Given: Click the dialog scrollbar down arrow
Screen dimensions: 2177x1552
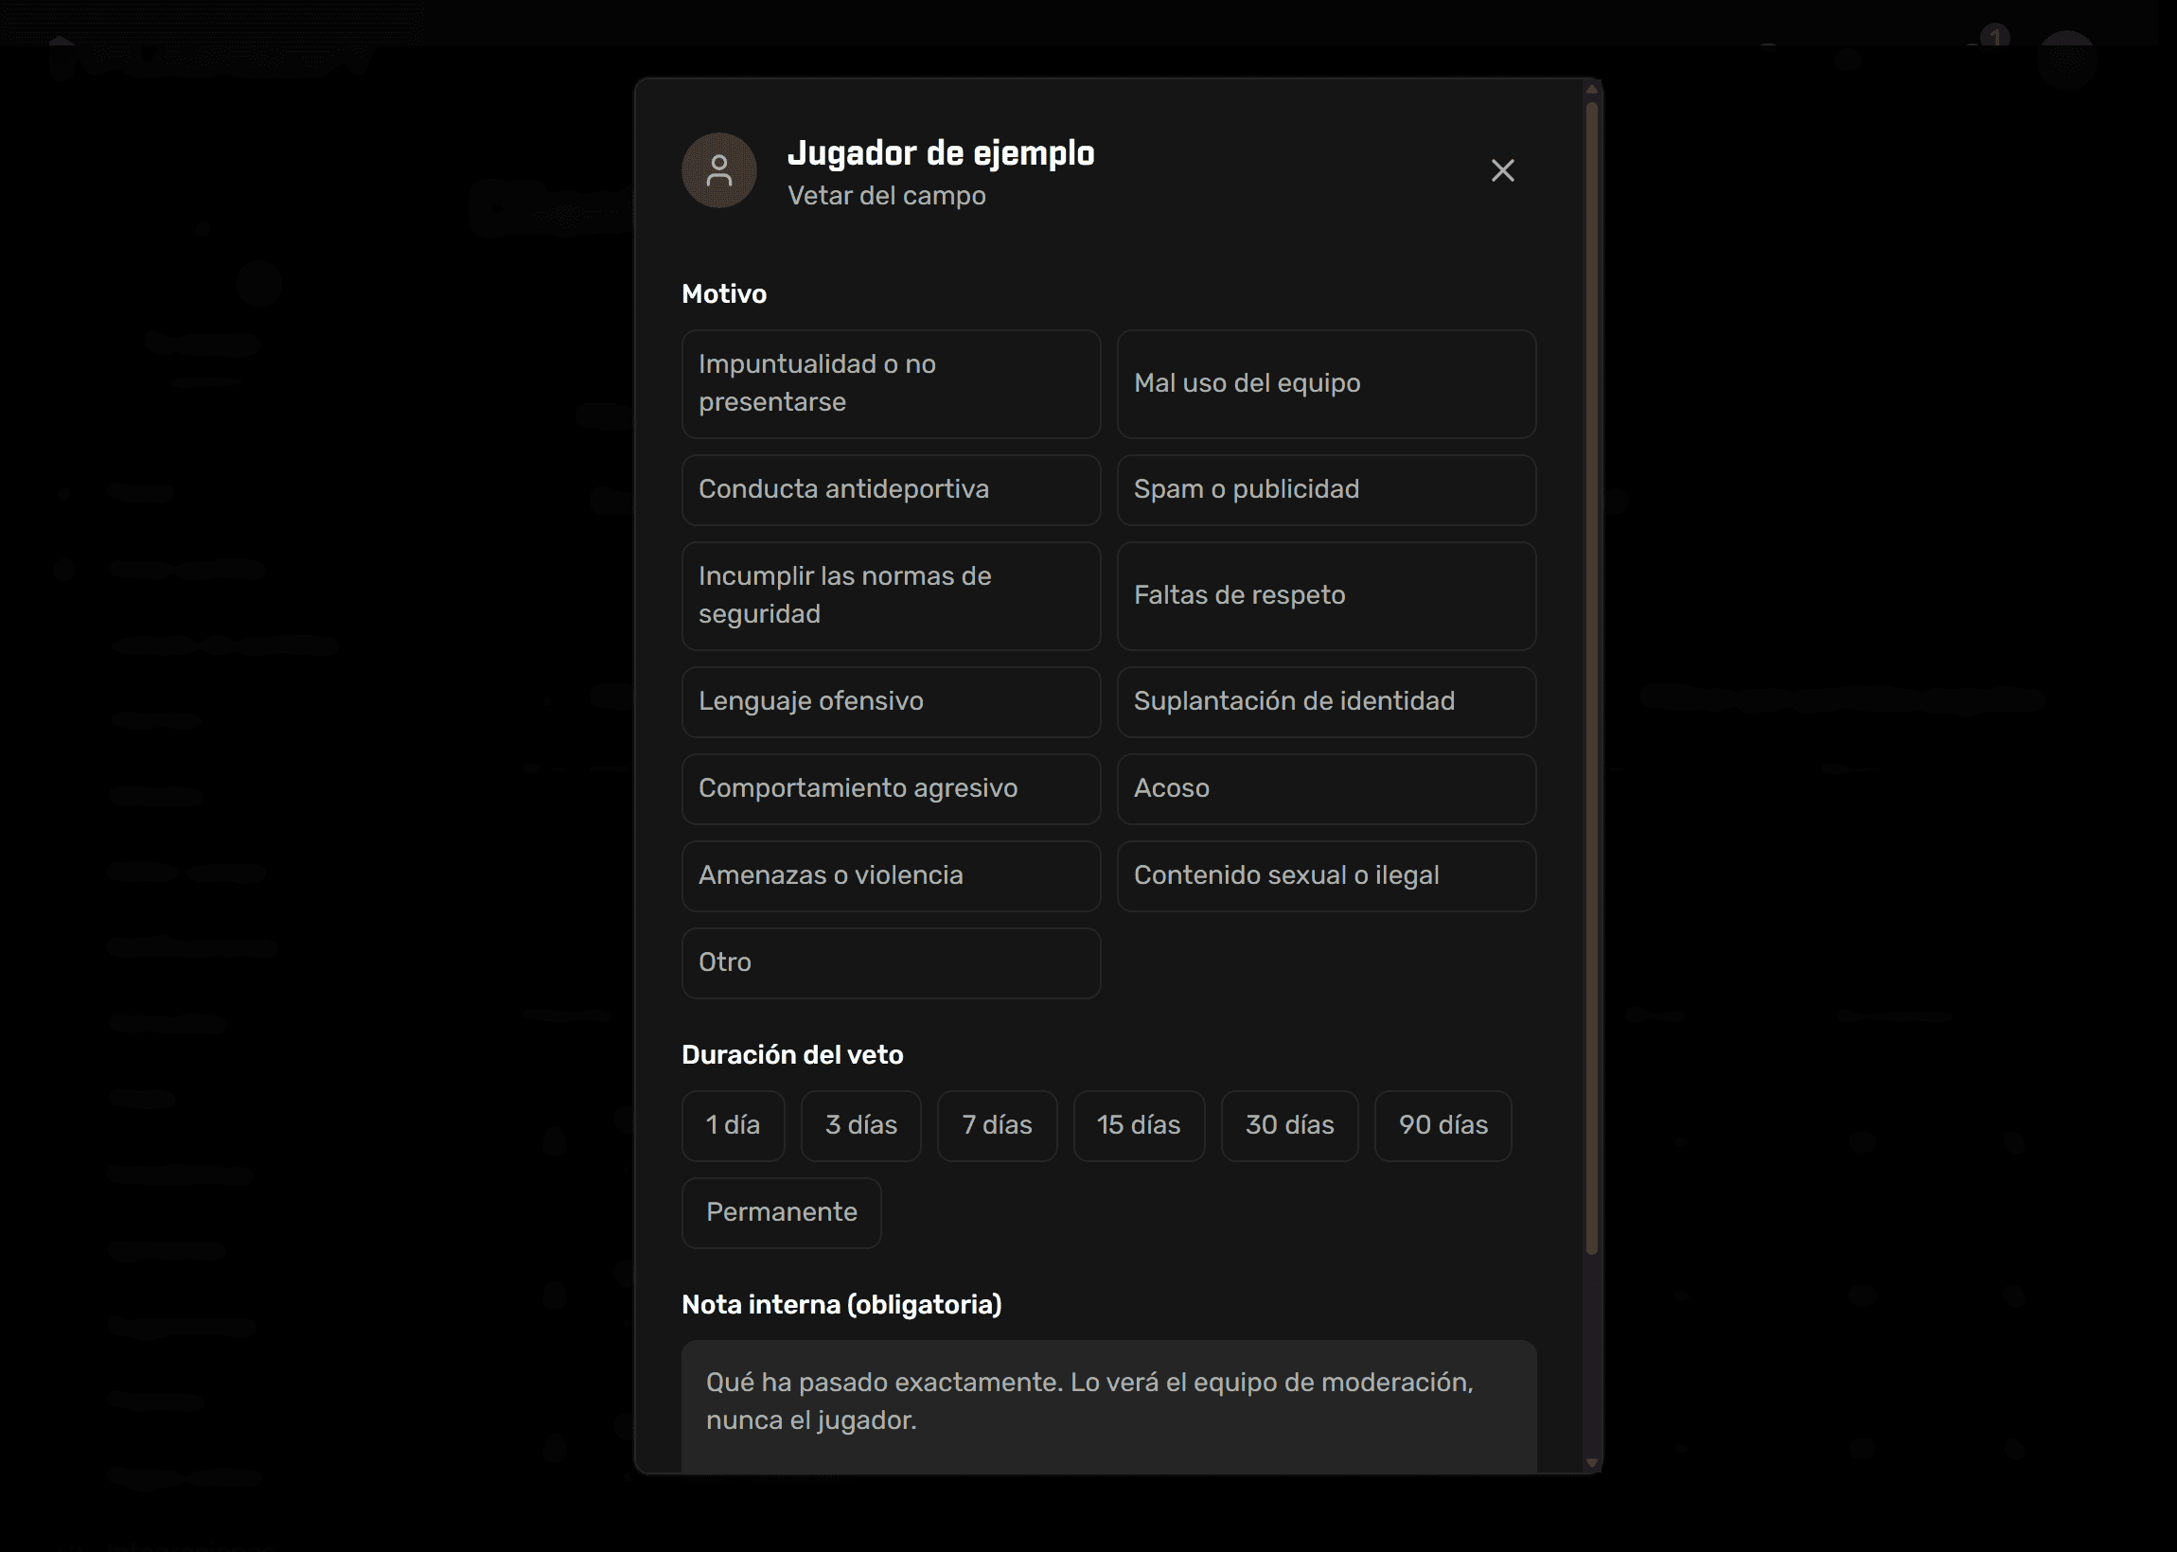Looking at the screenshot, I should 1591,1463.
